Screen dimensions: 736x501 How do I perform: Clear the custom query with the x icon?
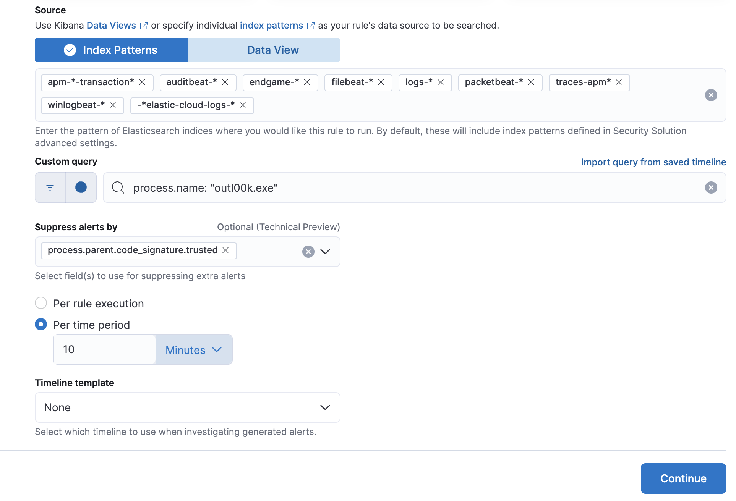(x=711, y=187)
